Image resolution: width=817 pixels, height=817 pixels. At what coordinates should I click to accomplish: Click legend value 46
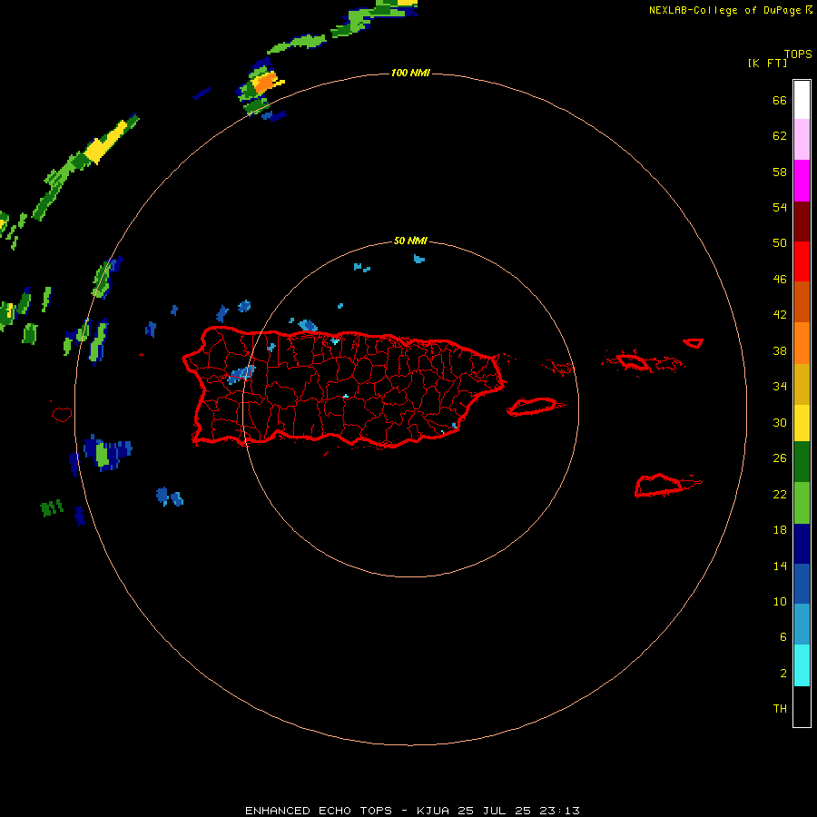tap(780, 280)
